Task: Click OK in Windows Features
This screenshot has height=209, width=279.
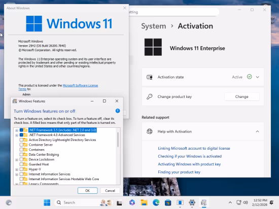Action: click(x=88, y=191)
